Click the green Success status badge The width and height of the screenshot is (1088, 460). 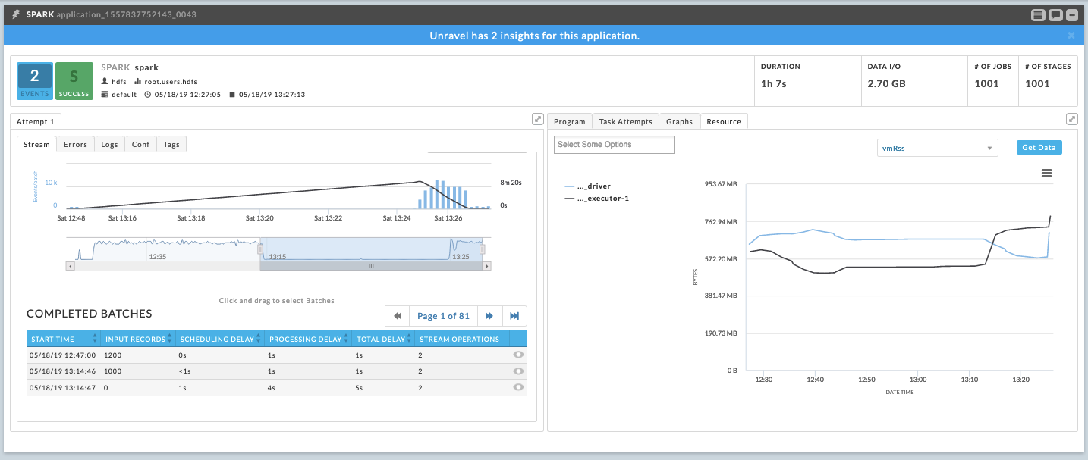74,81
